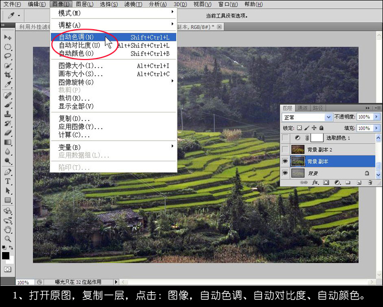
Task: Expand the 调整(A) submenu
Action: click(113, 25)
